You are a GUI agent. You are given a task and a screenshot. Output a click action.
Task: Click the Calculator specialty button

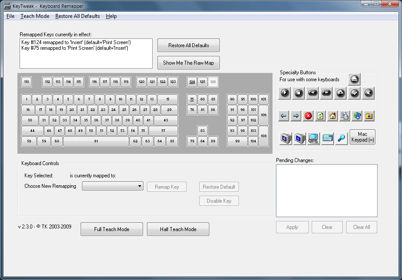click(327, 138)
